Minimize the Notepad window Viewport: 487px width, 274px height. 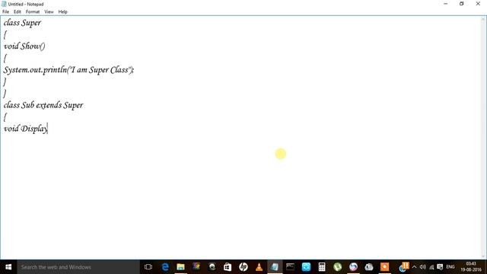[x=446, y=4]
